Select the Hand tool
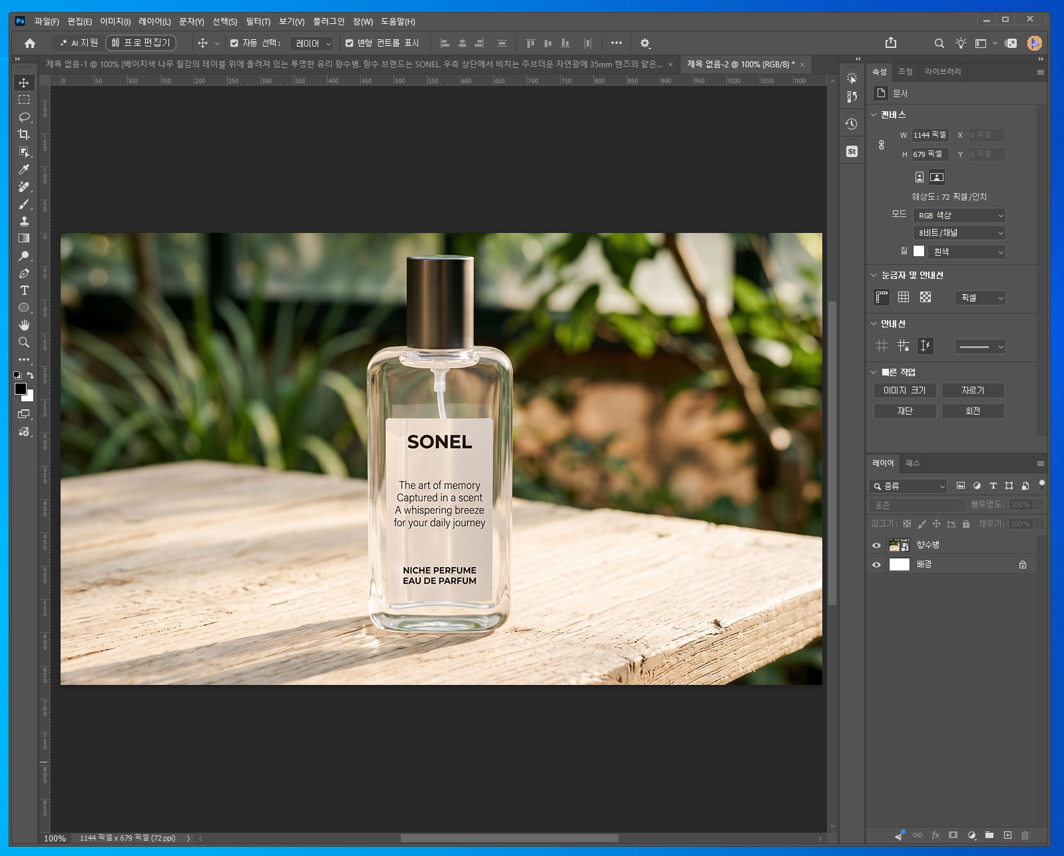 point(24,325)
